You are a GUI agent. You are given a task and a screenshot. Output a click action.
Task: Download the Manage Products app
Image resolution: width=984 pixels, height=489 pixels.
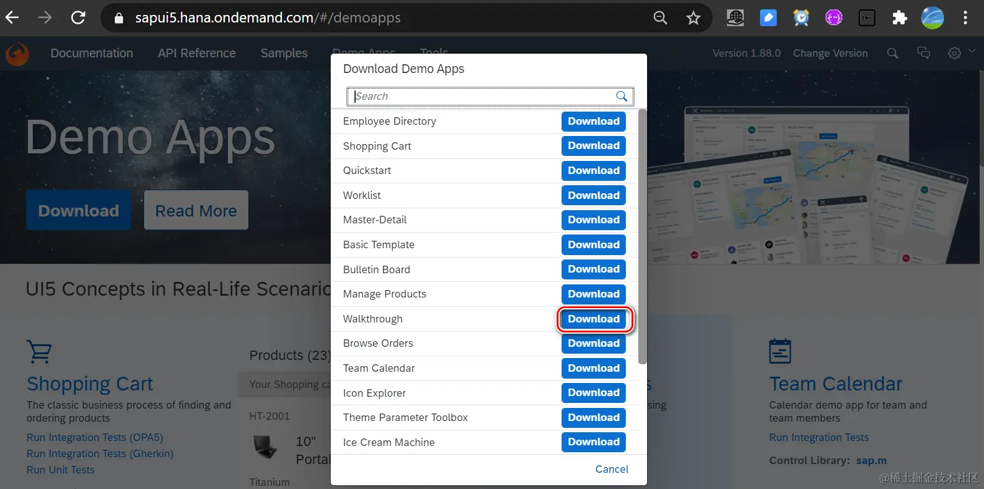(x=593, y=294)
